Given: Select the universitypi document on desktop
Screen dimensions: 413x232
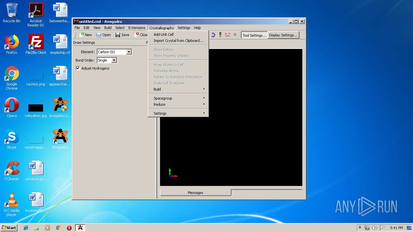Looking at the screenshot, I should click(x=36, y=170).
